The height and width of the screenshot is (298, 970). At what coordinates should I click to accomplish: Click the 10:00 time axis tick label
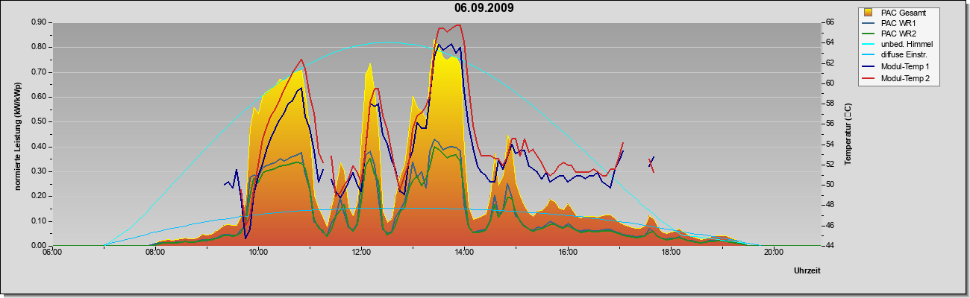(x=257, y=252)
